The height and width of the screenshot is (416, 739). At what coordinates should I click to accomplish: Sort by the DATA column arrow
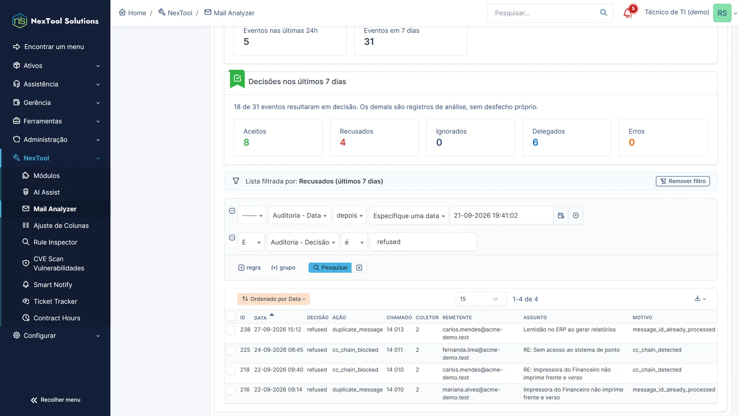pyautogui.click(x=272, y=315)
